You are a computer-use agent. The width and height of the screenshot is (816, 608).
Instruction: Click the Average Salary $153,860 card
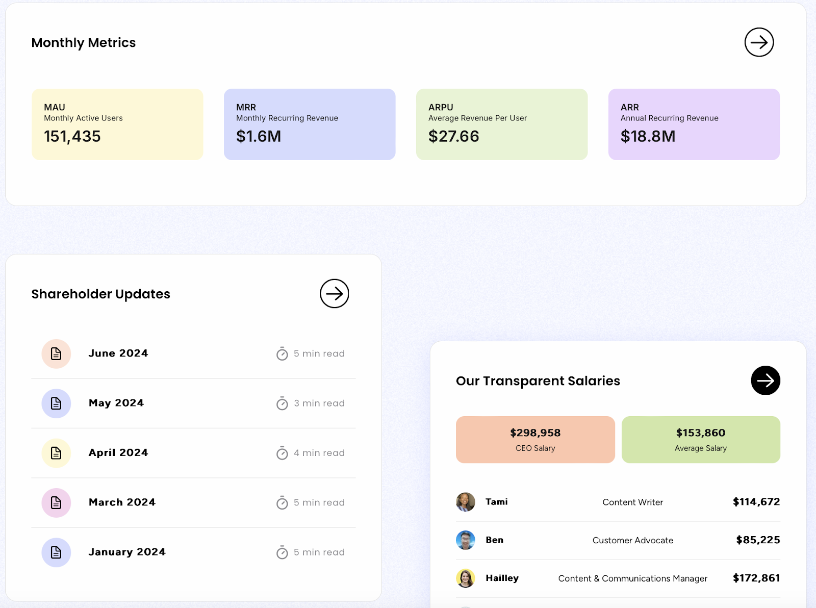click(x=701, y=440)
